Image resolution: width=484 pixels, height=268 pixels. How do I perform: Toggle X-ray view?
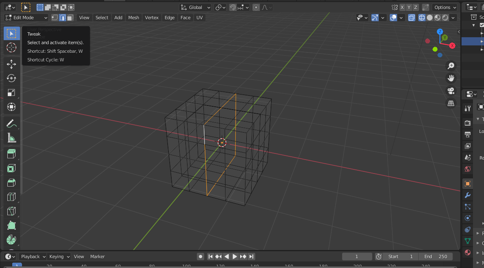(411, 18)
